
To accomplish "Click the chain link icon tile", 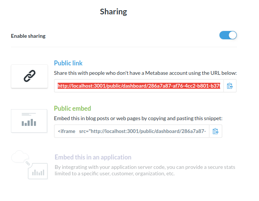I will pos(29,76).
